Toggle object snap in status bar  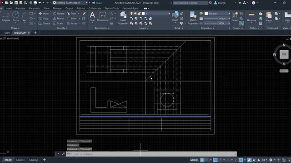(241, 160)
